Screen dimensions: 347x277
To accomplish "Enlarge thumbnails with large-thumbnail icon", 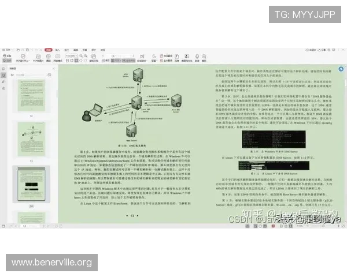I will (49, 75).
